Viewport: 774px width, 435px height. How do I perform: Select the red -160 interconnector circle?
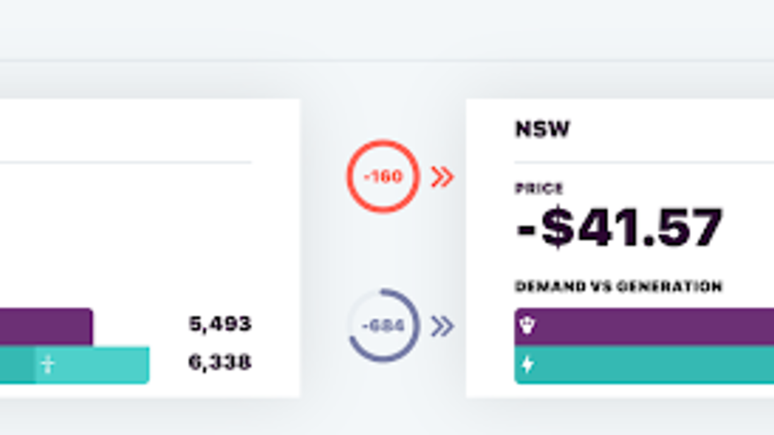click(383, 177)
